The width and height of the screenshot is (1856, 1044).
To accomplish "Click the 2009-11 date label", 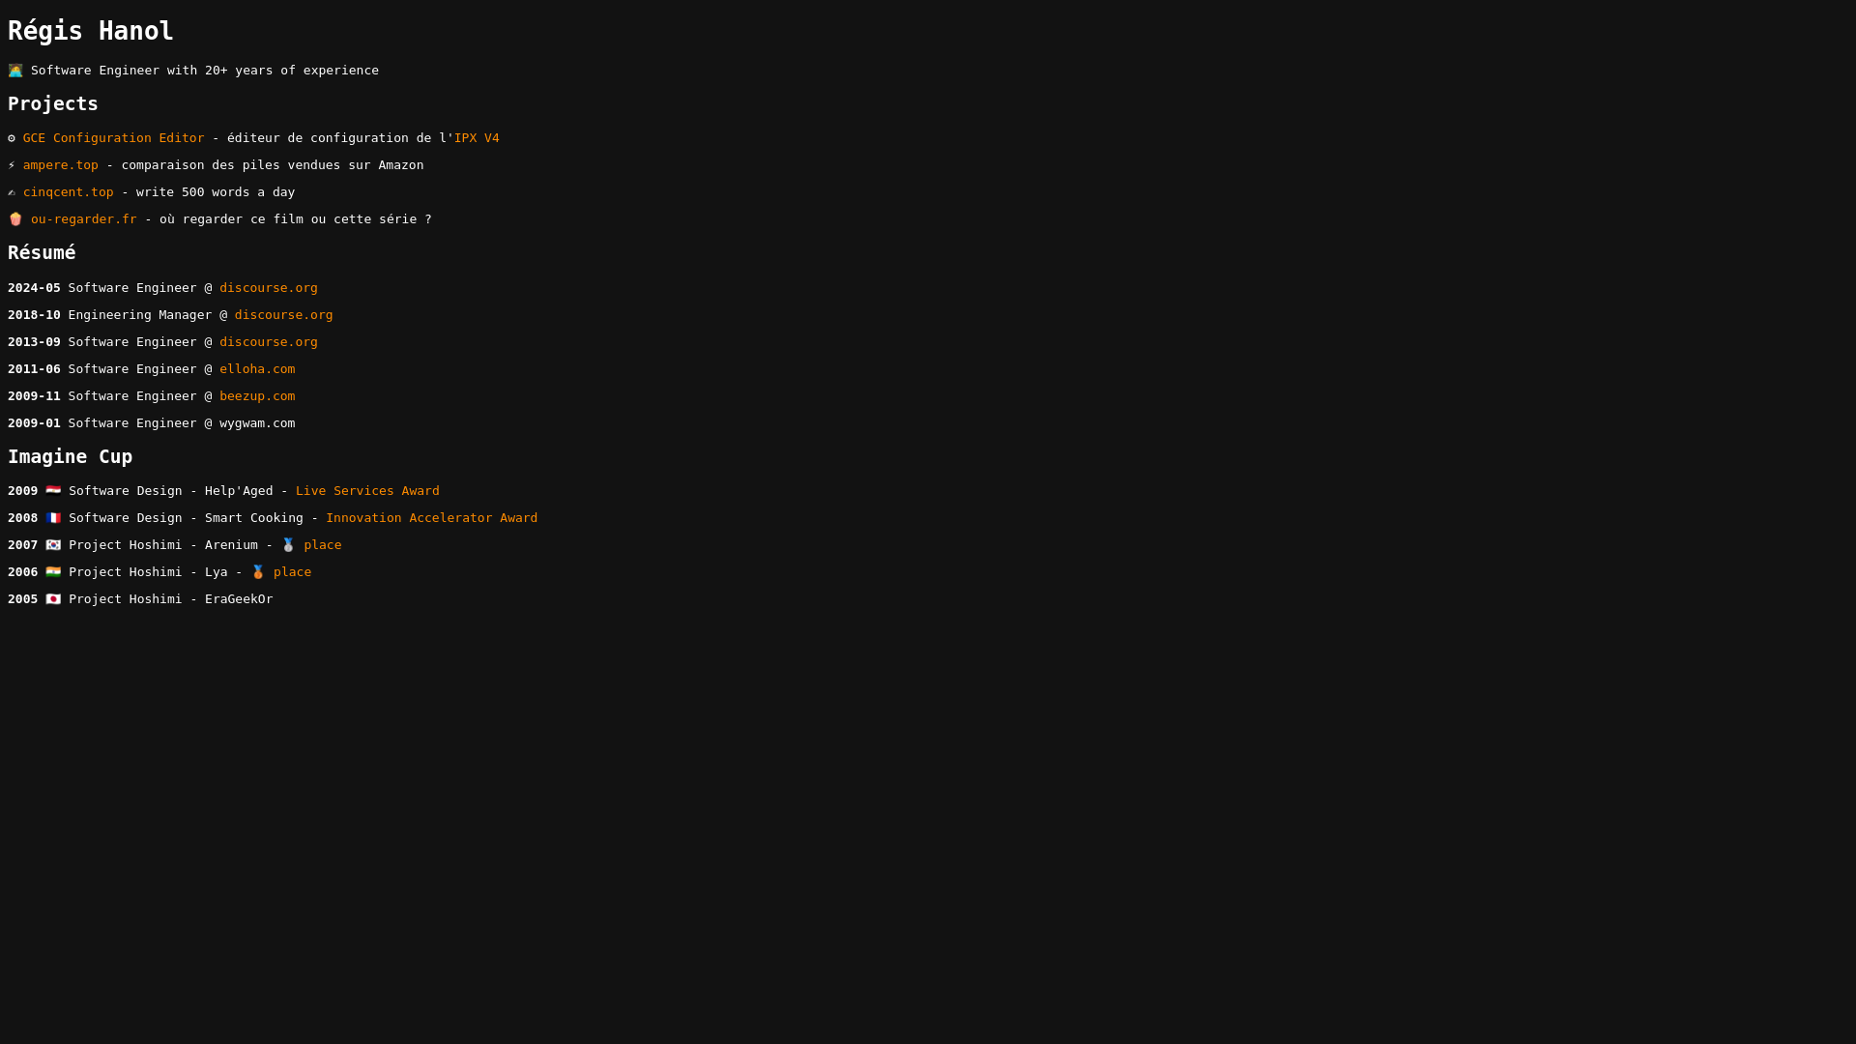I will [34, 396].
